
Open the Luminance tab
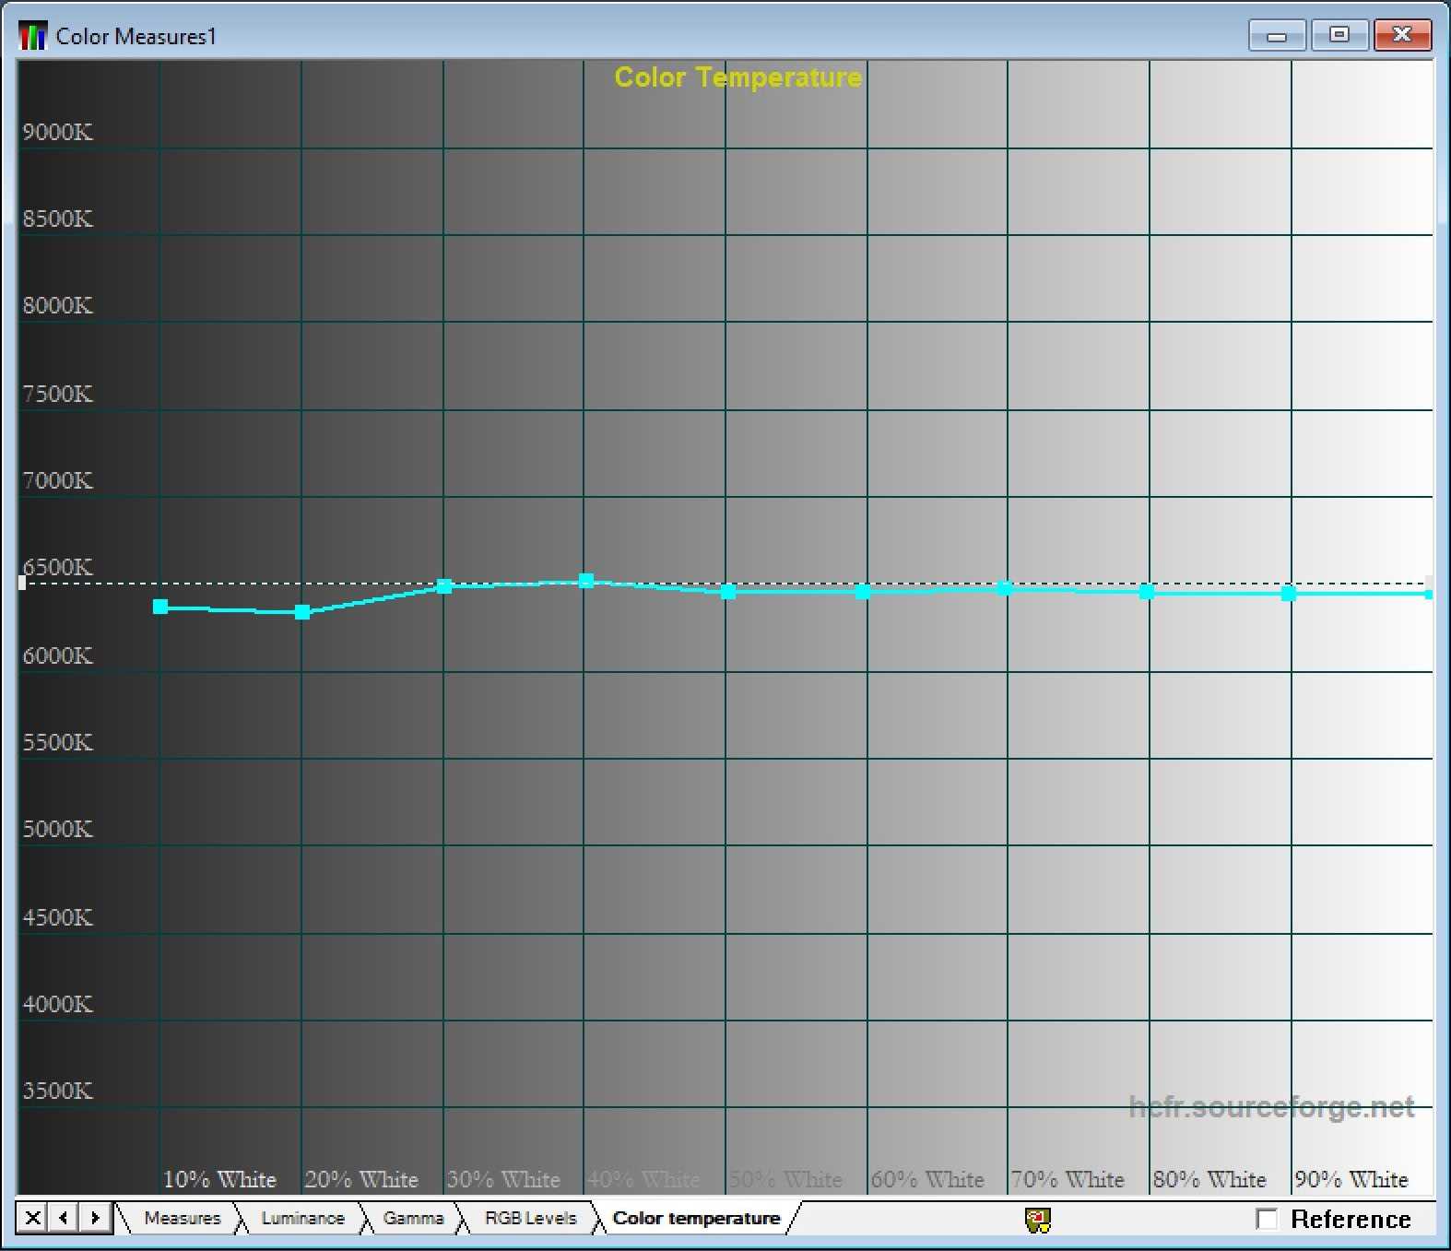(x=302, y=1218)
